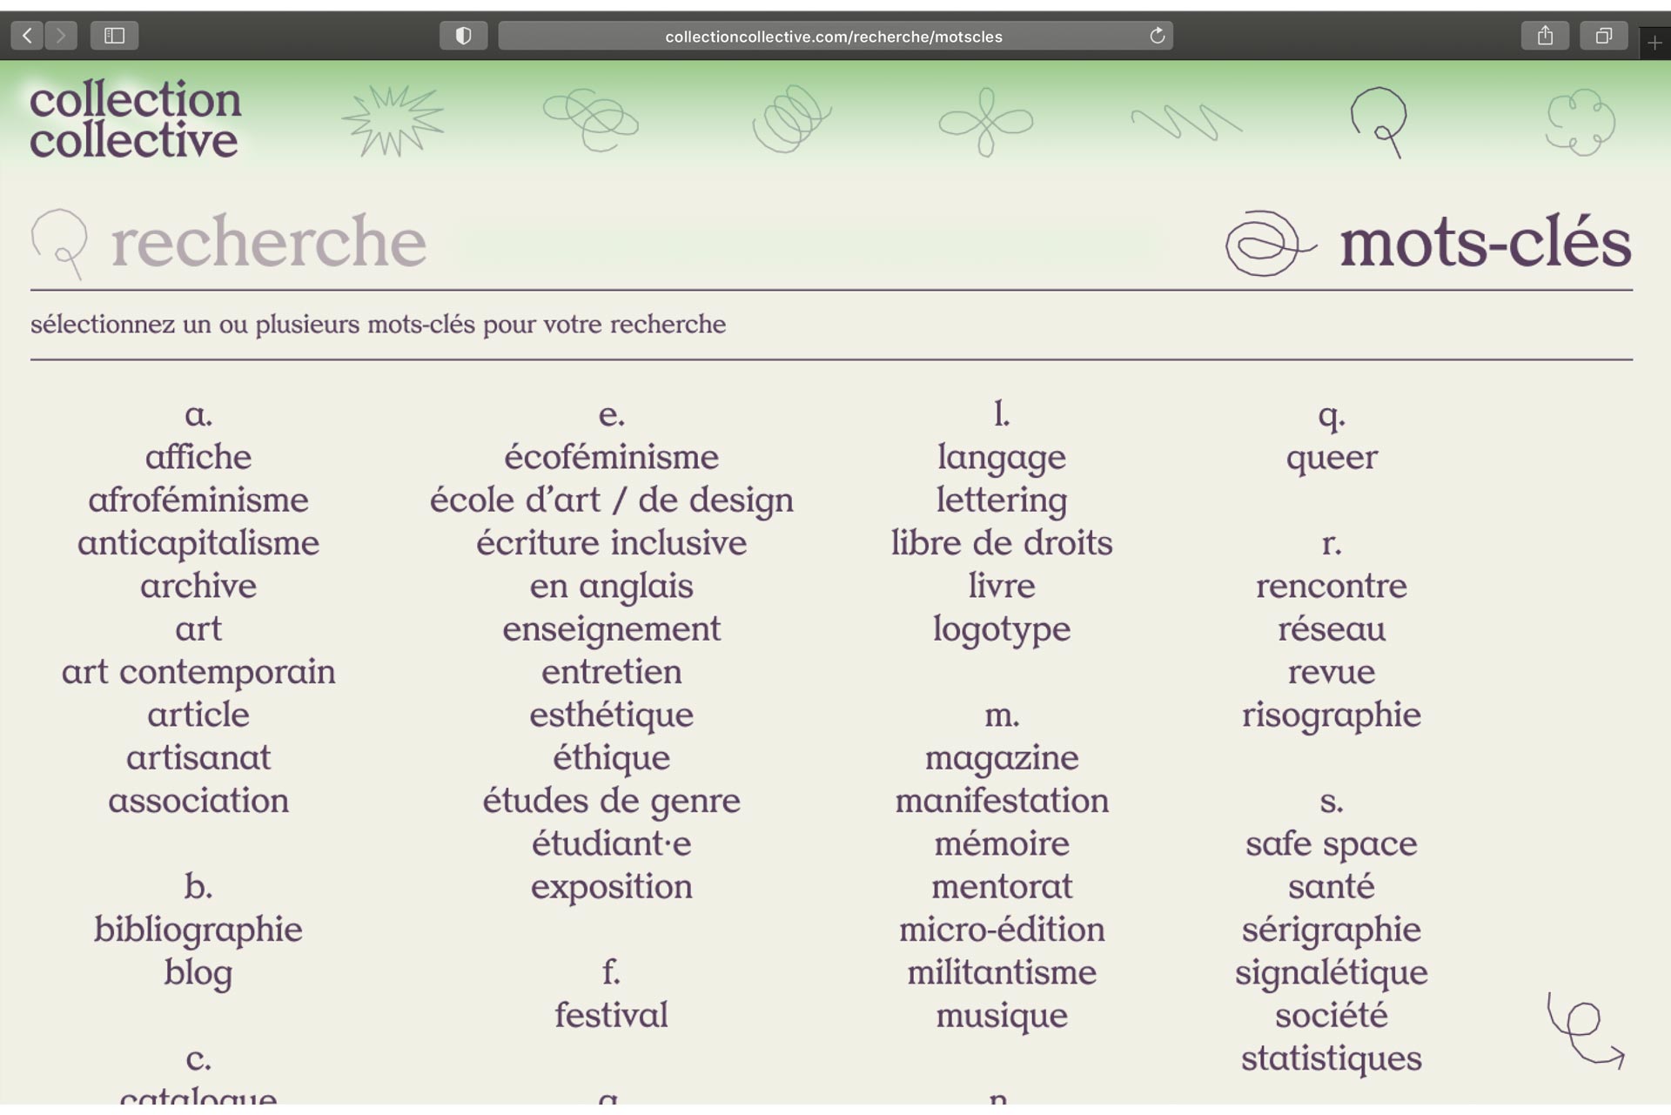
Task: Select the keyword safe space
Action: (1332, 844)
